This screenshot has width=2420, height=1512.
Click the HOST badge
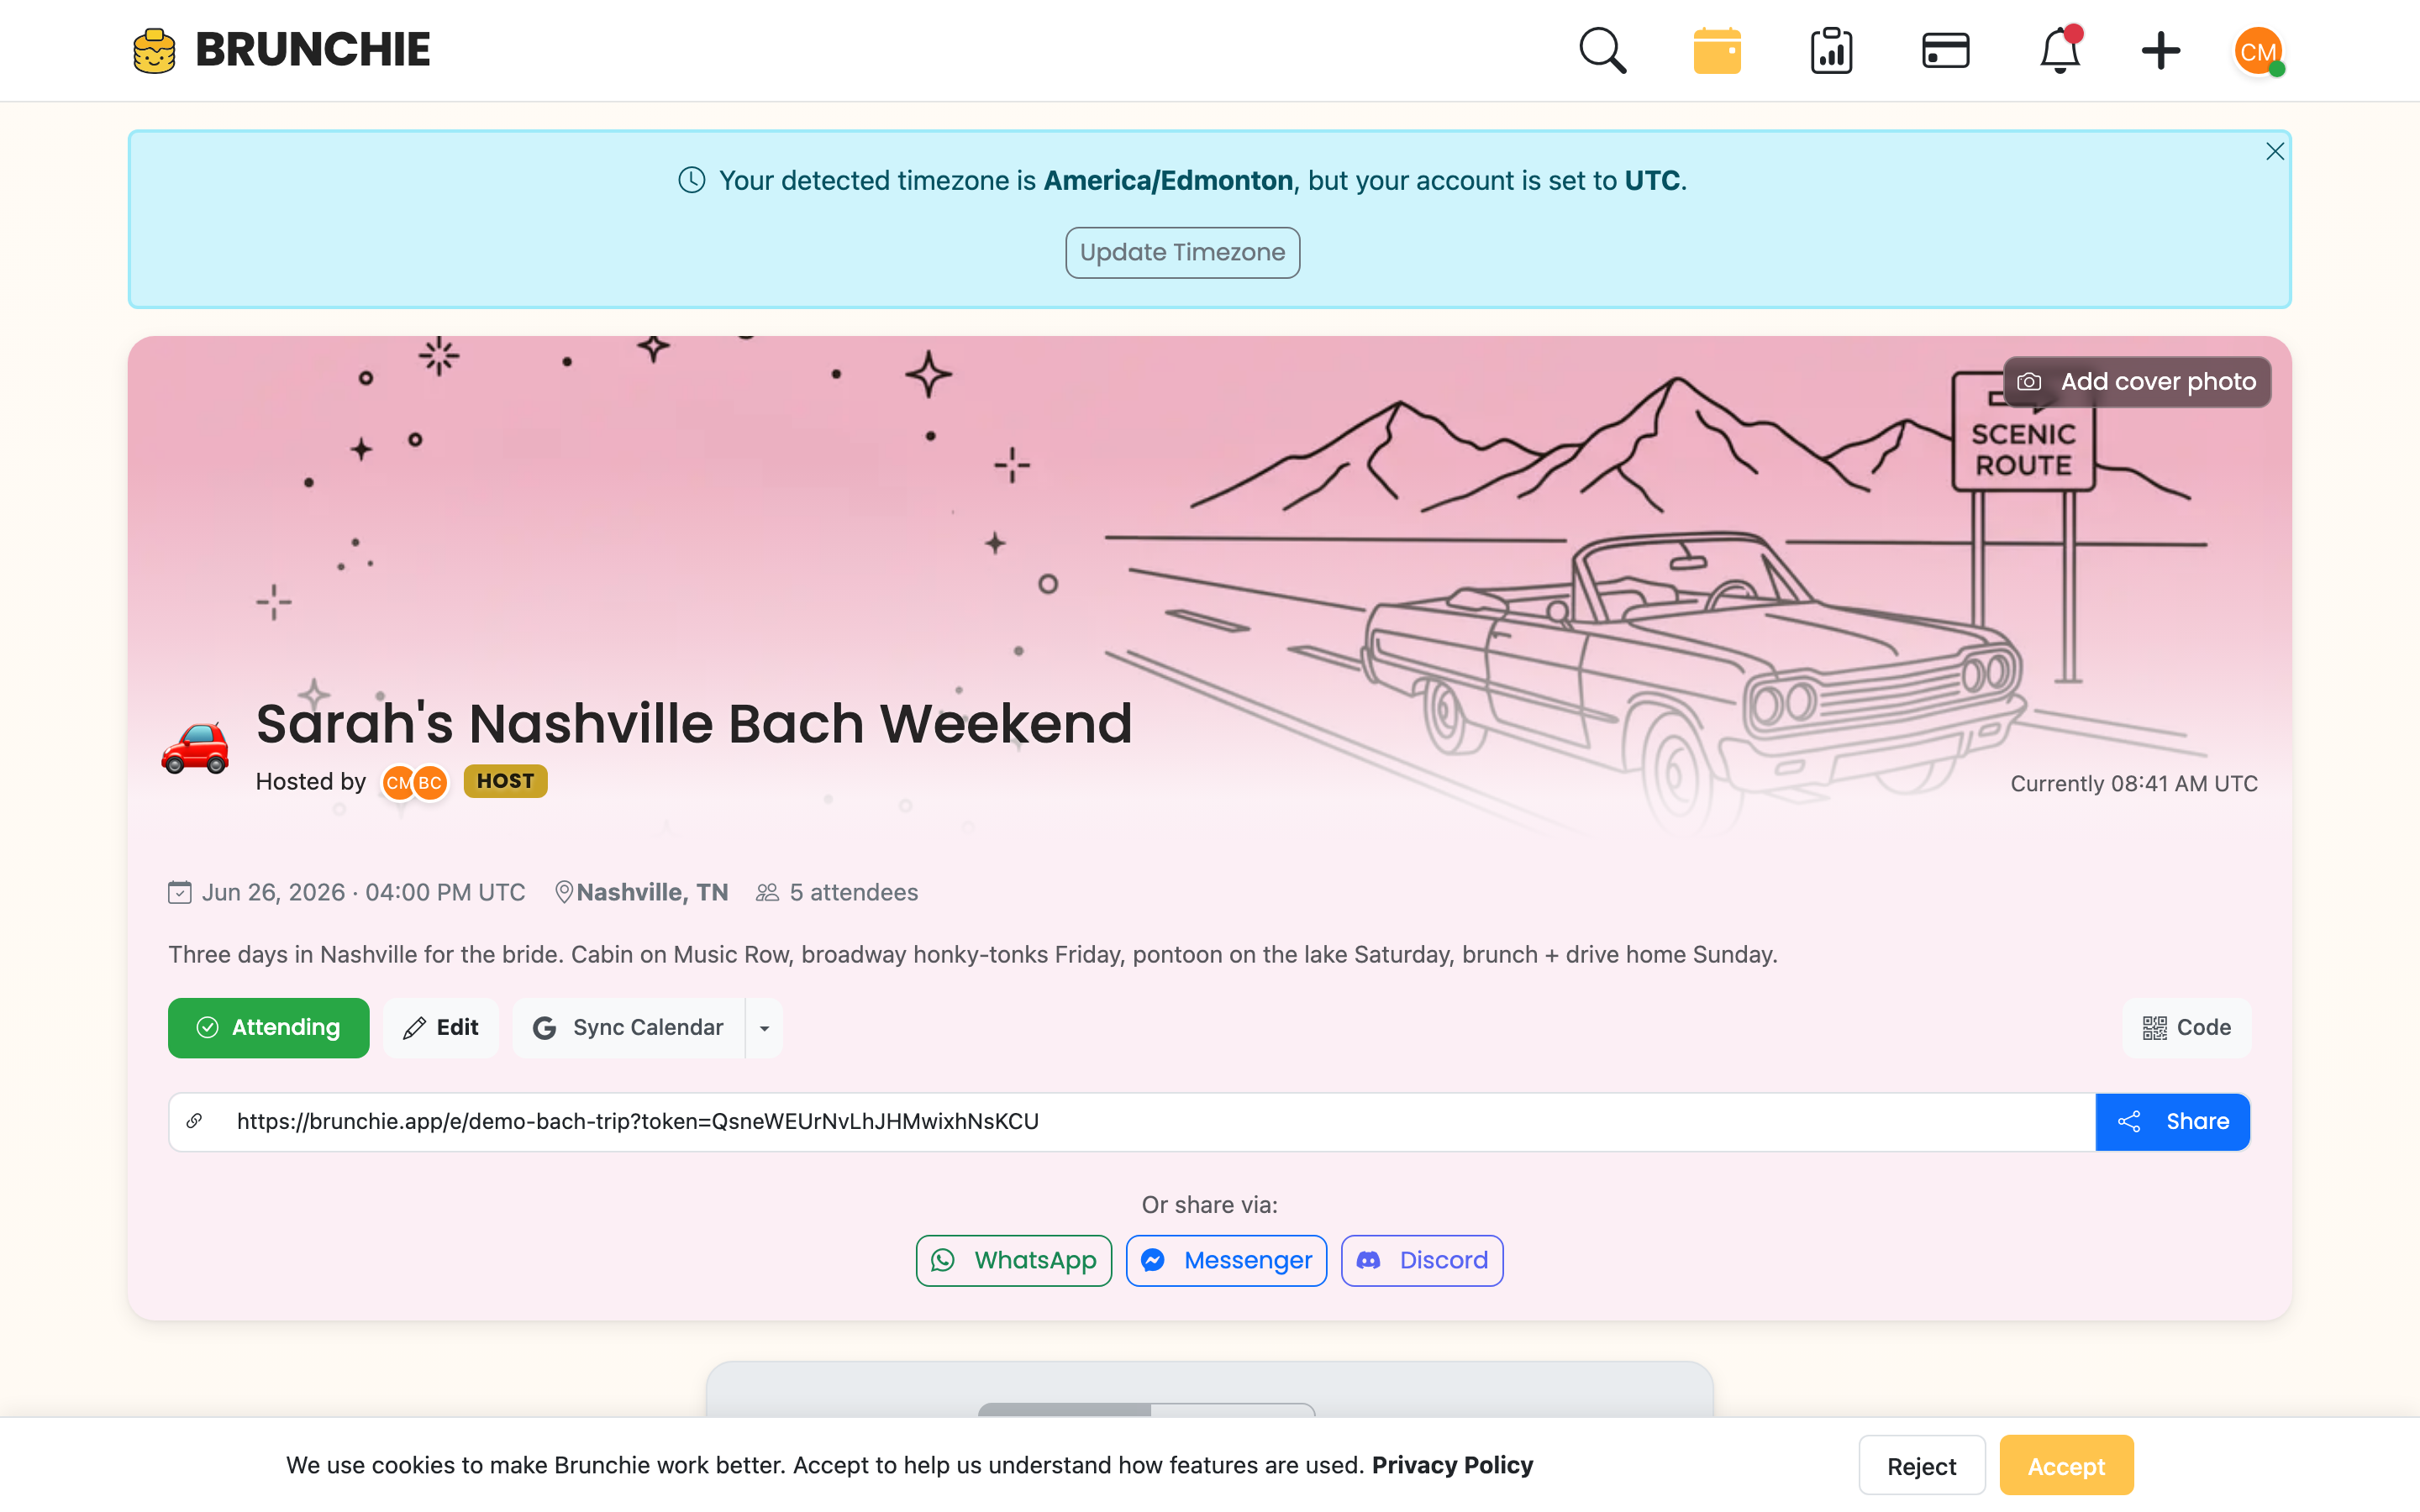pos(505,781)
